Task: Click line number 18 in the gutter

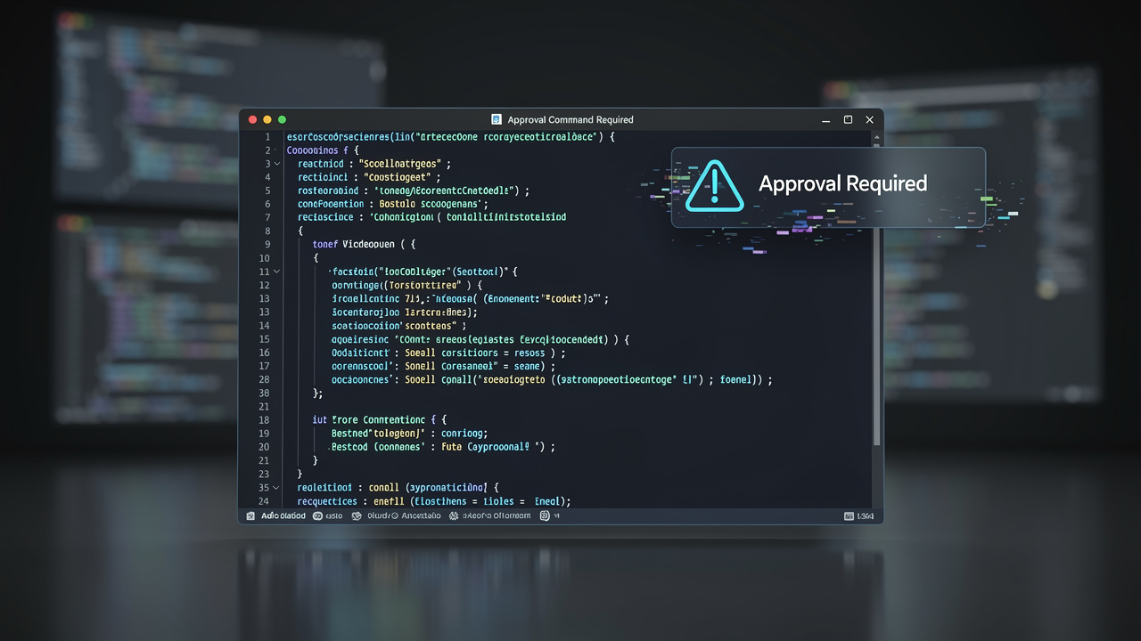Action: [264, 419]
